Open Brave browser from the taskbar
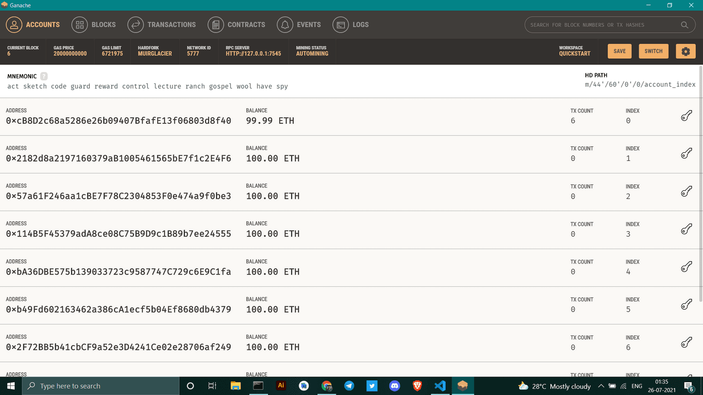The width and height of the screenshot is (703, 395). (417, 386)
